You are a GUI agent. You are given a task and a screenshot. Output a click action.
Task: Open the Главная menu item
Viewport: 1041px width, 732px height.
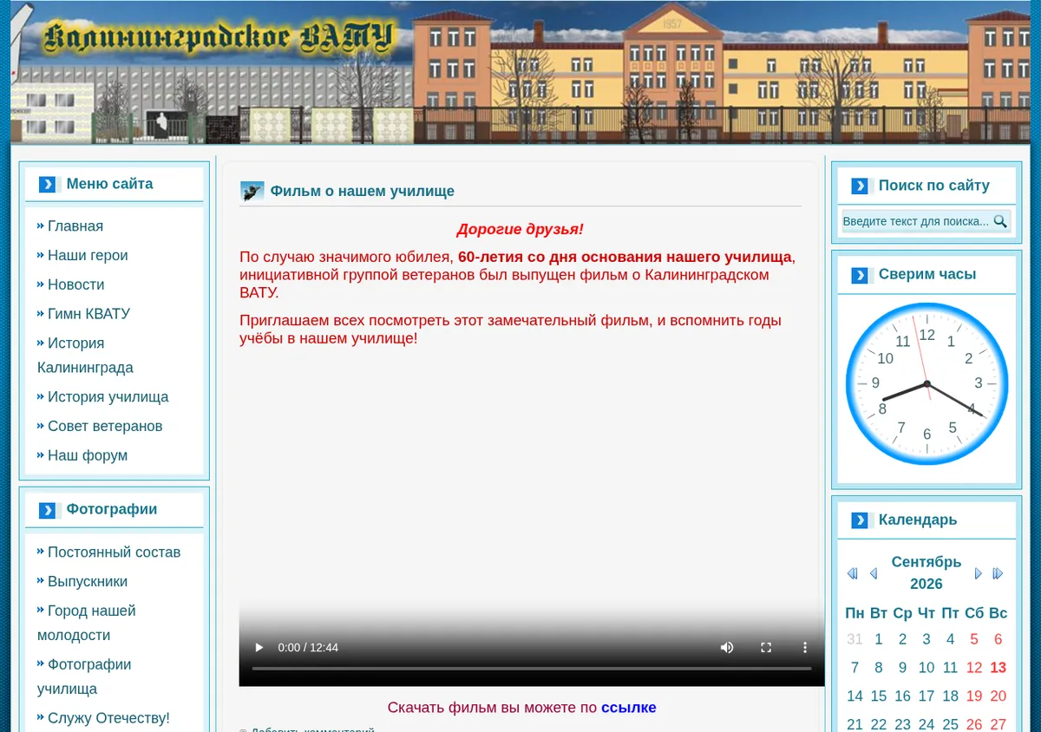75,226
